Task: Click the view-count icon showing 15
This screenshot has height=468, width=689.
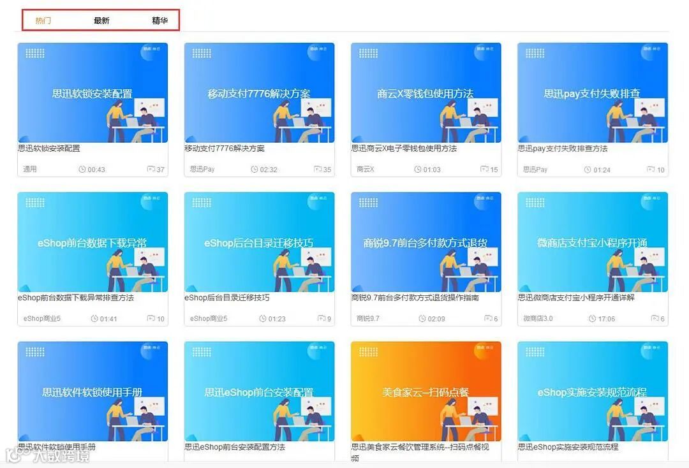Action: click(485, 169)
